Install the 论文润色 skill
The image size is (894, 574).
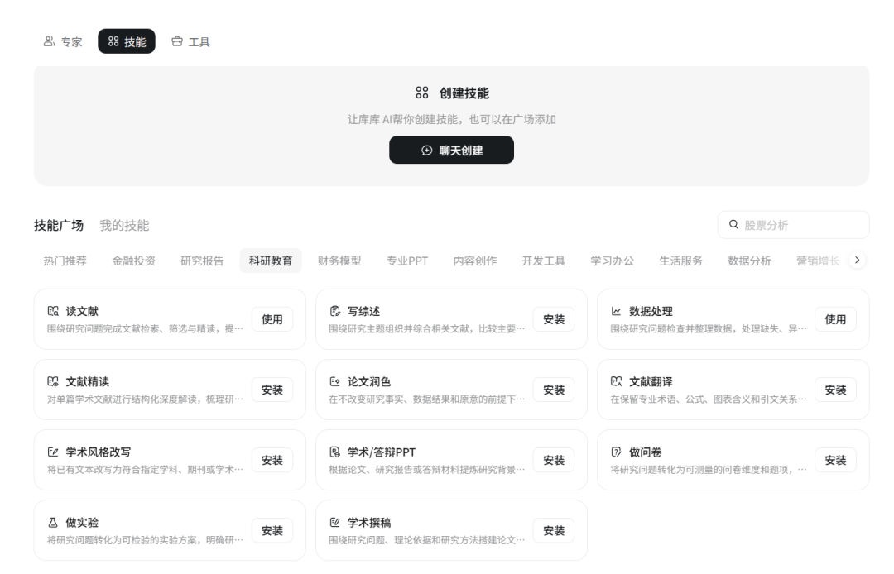pos(554,390)
